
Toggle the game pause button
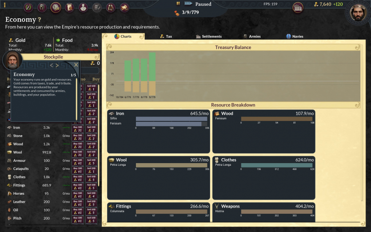pos(179,4)
